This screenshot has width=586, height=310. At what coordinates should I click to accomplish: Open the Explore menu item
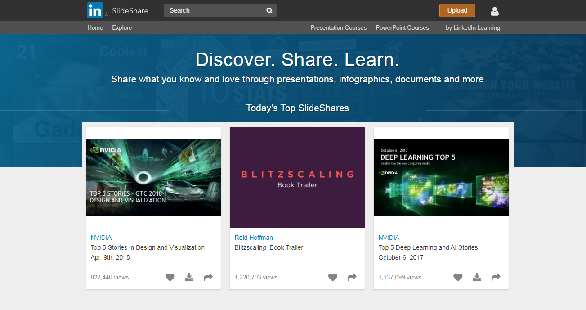(122, 27)
